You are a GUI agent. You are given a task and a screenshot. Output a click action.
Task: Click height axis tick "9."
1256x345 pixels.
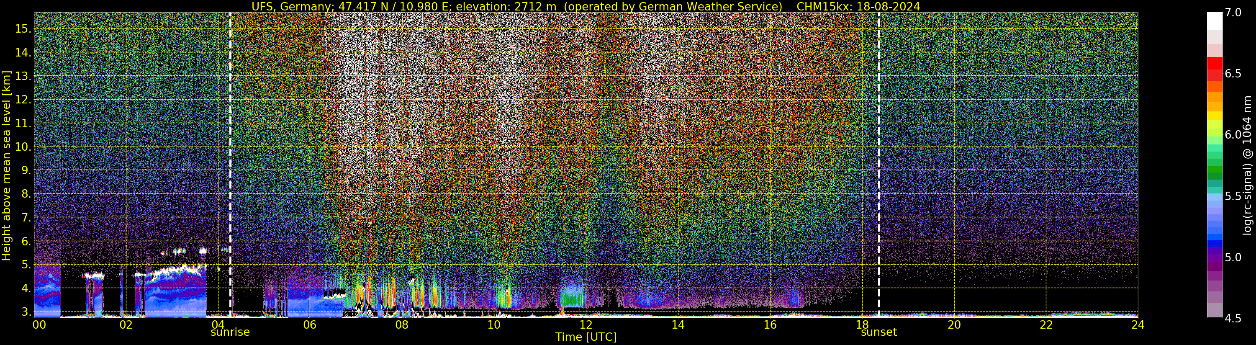(26, 170)
